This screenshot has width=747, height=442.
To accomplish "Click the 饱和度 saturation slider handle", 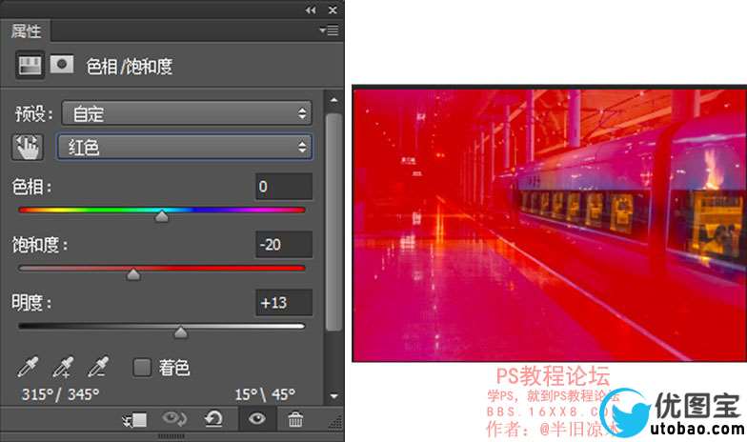I will tap(133, 275).
